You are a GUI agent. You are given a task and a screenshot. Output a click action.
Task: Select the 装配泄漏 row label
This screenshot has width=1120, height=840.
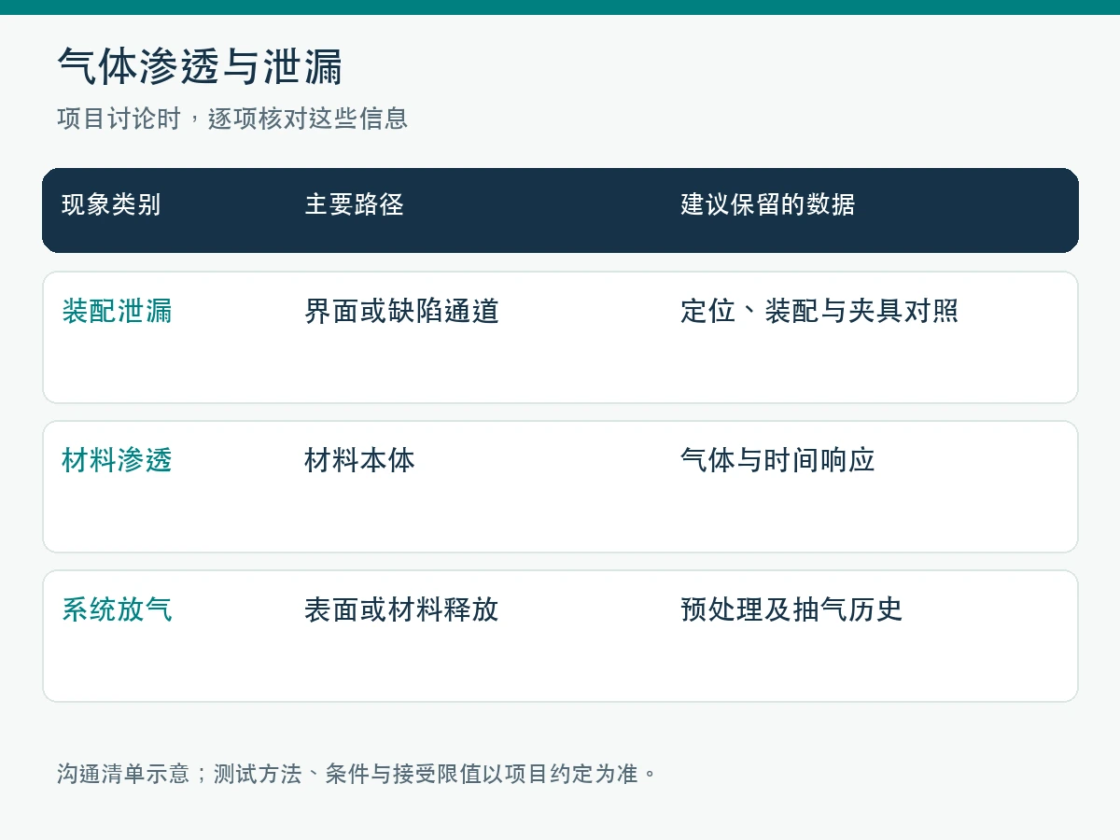pos(117,311)
